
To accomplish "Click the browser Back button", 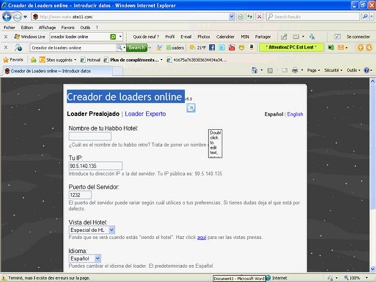I will click(7, 17).
